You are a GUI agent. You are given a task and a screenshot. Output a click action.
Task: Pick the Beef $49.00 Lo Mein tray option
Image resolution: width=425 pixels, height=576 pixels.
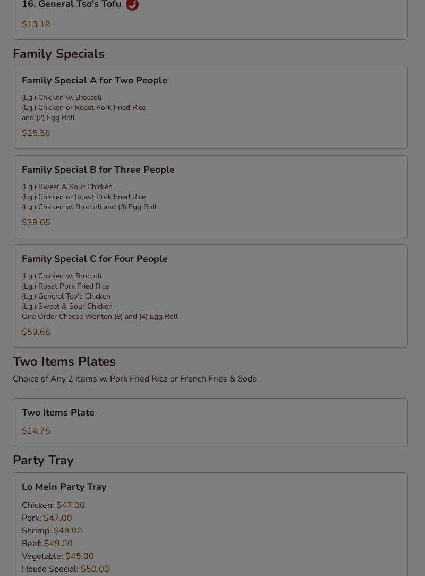[47, 543]
